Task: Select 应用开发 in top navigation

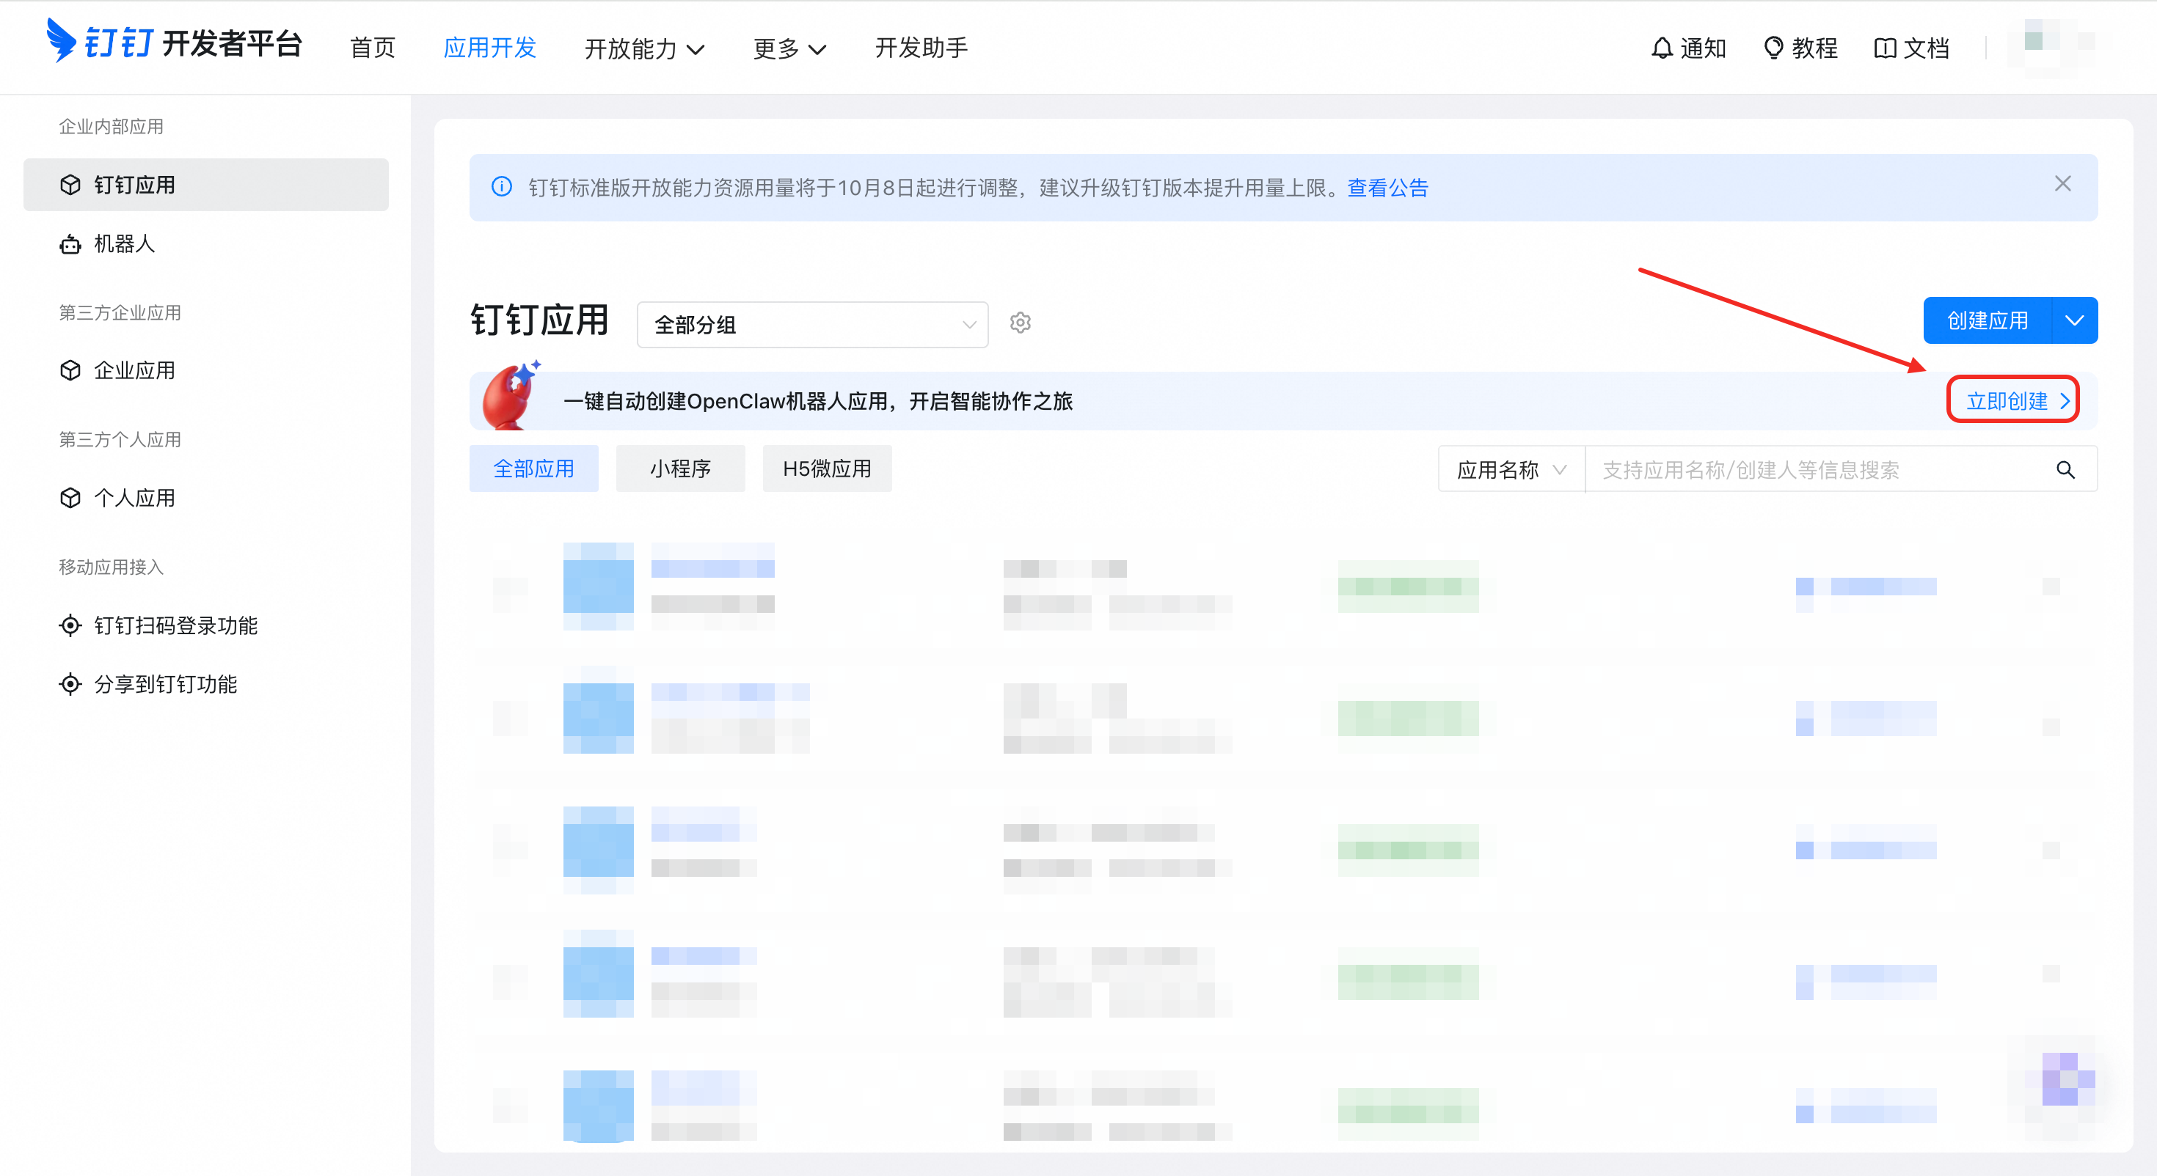Action: (490, 48)
